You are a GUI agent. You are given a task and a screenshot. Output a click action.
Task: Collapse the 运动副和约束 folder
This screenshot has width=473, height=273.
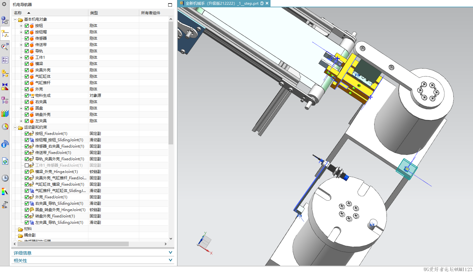point(15,127)
